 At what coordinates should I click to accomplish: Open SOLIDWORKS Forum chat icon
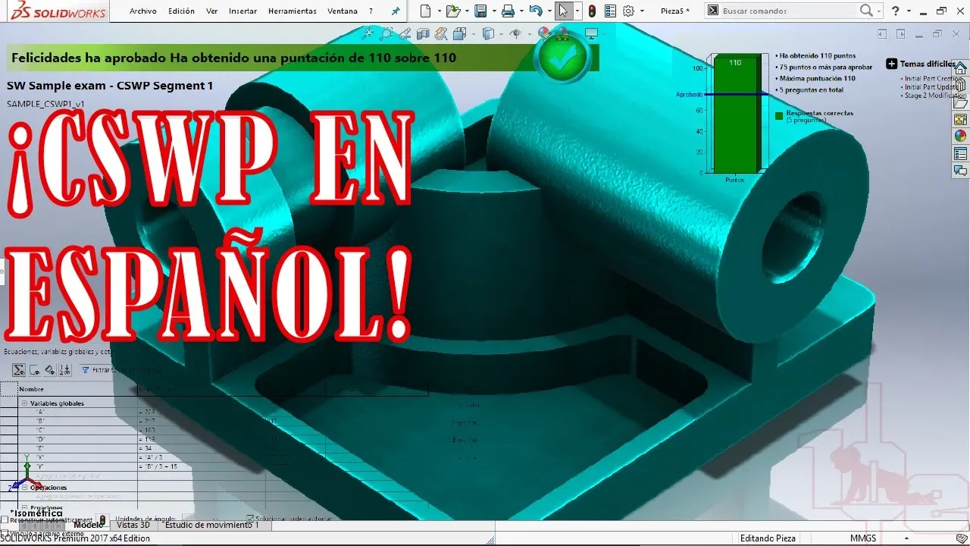coord(960,171)
